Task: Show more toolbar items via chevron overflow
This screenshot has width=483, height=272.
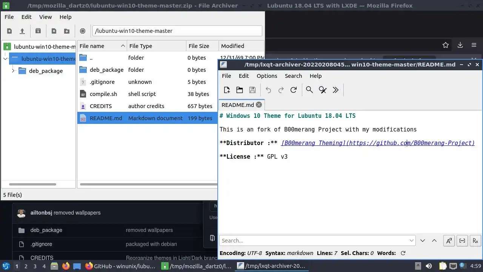Action: [x=335, y=90]
